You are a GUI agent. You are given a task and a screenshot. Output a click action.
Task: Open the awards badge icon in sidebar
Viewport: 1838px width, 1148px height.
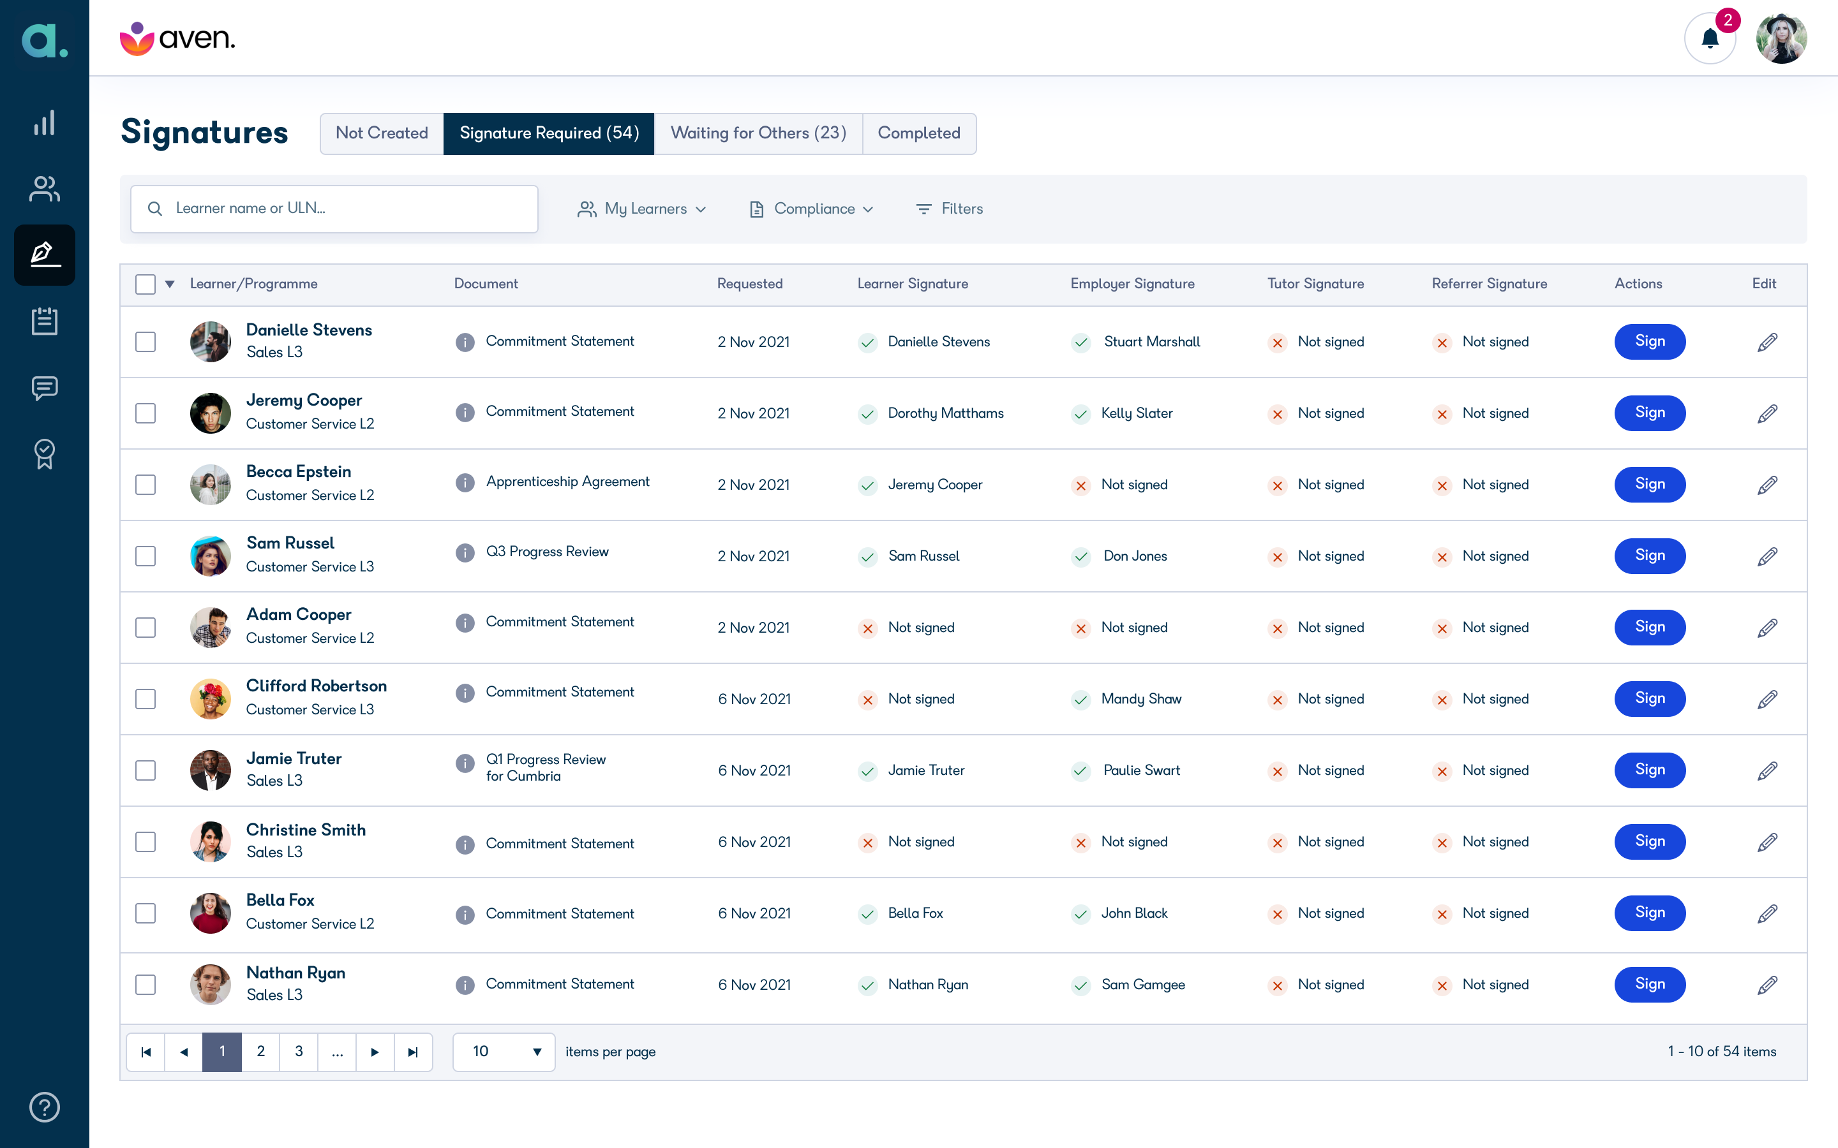coord(44,454)
